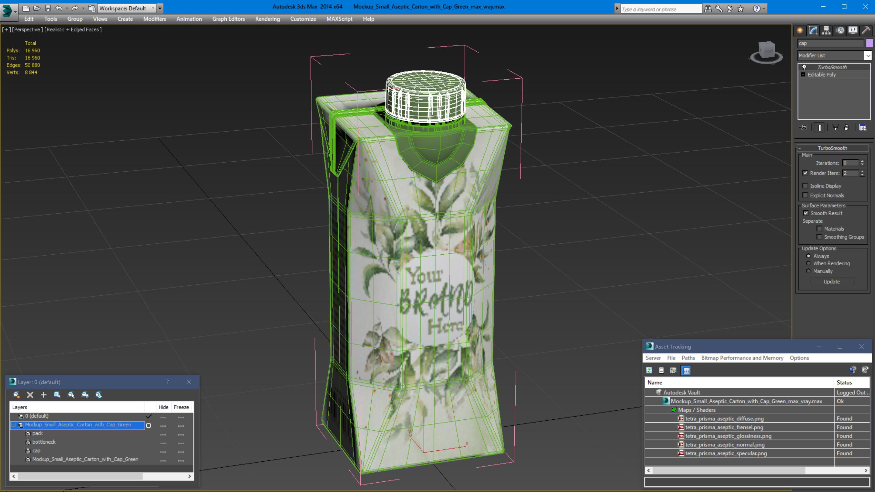This screenshot has width=875, height=492.
Task: Enable the Isoline Display checkbox
Action: coord(805,185)
